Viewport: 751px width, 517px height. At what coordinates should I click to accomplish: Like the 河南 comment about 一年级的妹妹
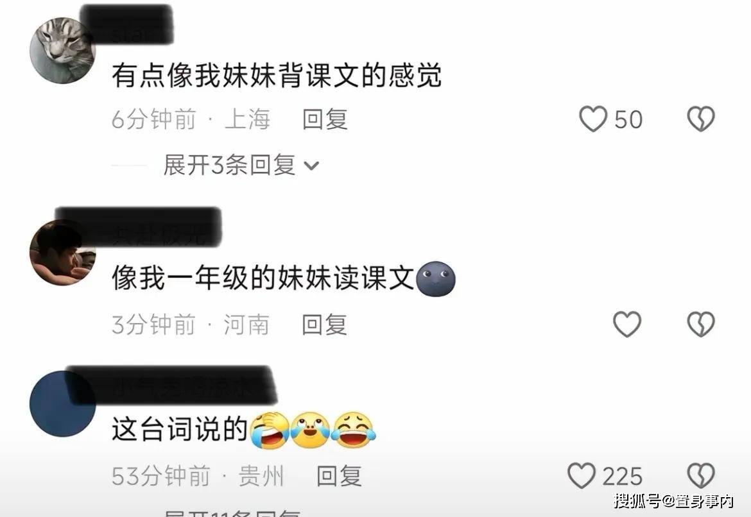(x=627, y=324)
